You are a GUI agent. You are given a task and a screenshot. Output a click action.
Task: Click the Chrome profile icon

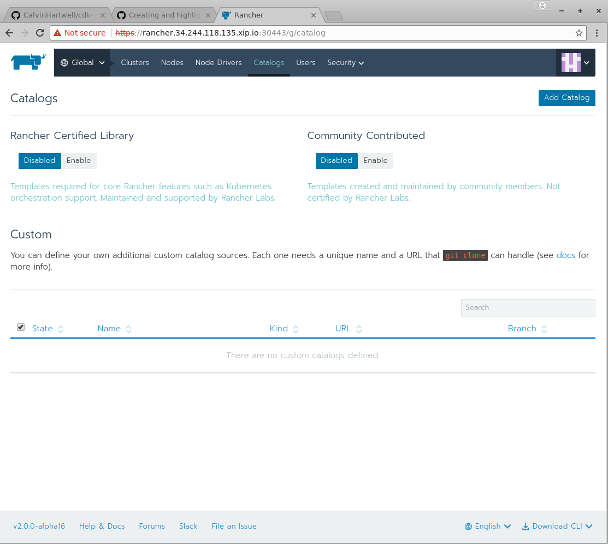click(x=542, y=5)
